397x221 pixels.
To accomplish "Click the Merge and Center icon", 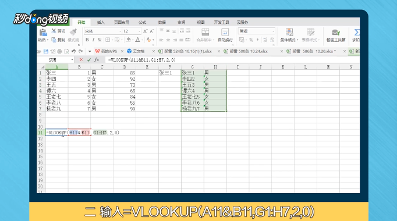I will point(205,32).
